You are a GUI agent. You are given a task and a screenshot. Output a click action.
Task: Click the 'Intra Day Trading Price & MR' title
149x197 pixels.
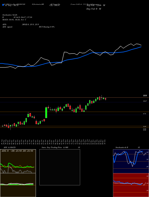pyautogui.click(x=55, y=147)
